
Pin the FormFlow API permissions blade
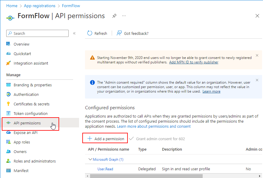114,16
